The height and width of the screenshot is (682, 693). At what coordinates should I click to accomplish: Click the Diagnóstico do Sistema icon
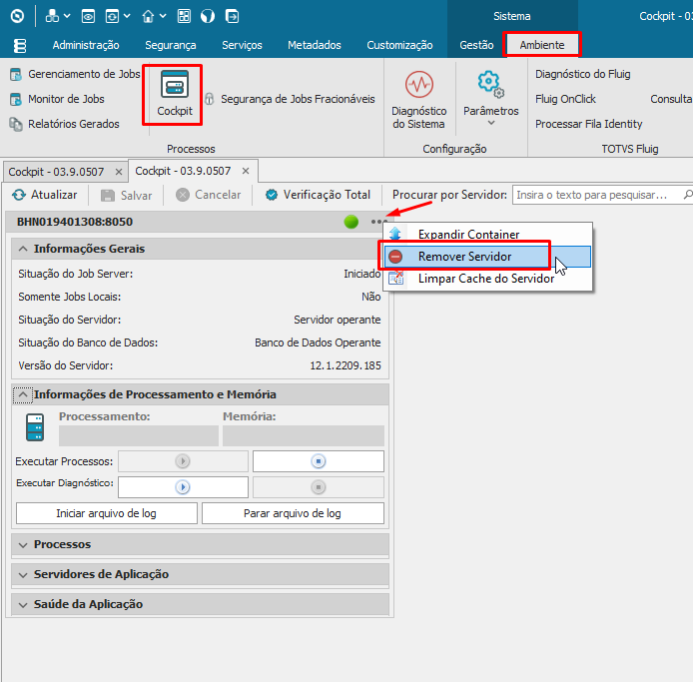click(418, 99)
